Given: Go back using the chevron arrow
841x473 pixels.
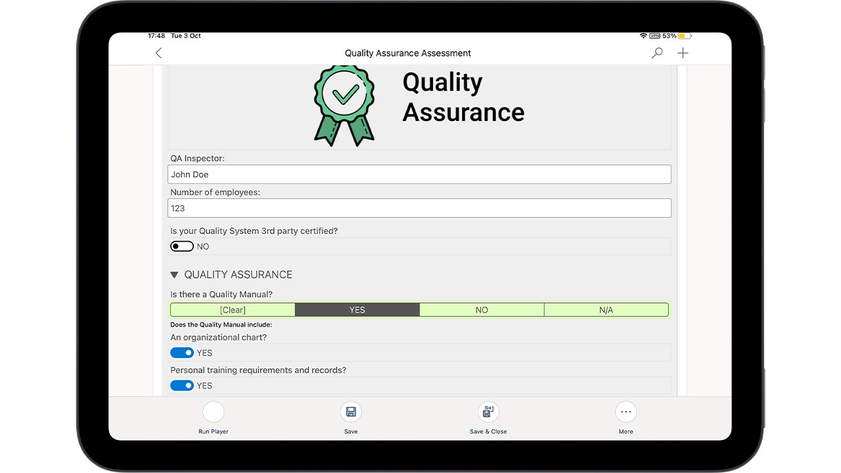Looking at the screenshot, I should [x=158, y=53].
